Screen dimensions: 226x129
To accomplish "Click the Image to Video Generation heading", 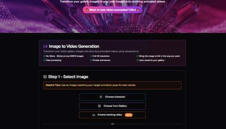I will [74, 46].
